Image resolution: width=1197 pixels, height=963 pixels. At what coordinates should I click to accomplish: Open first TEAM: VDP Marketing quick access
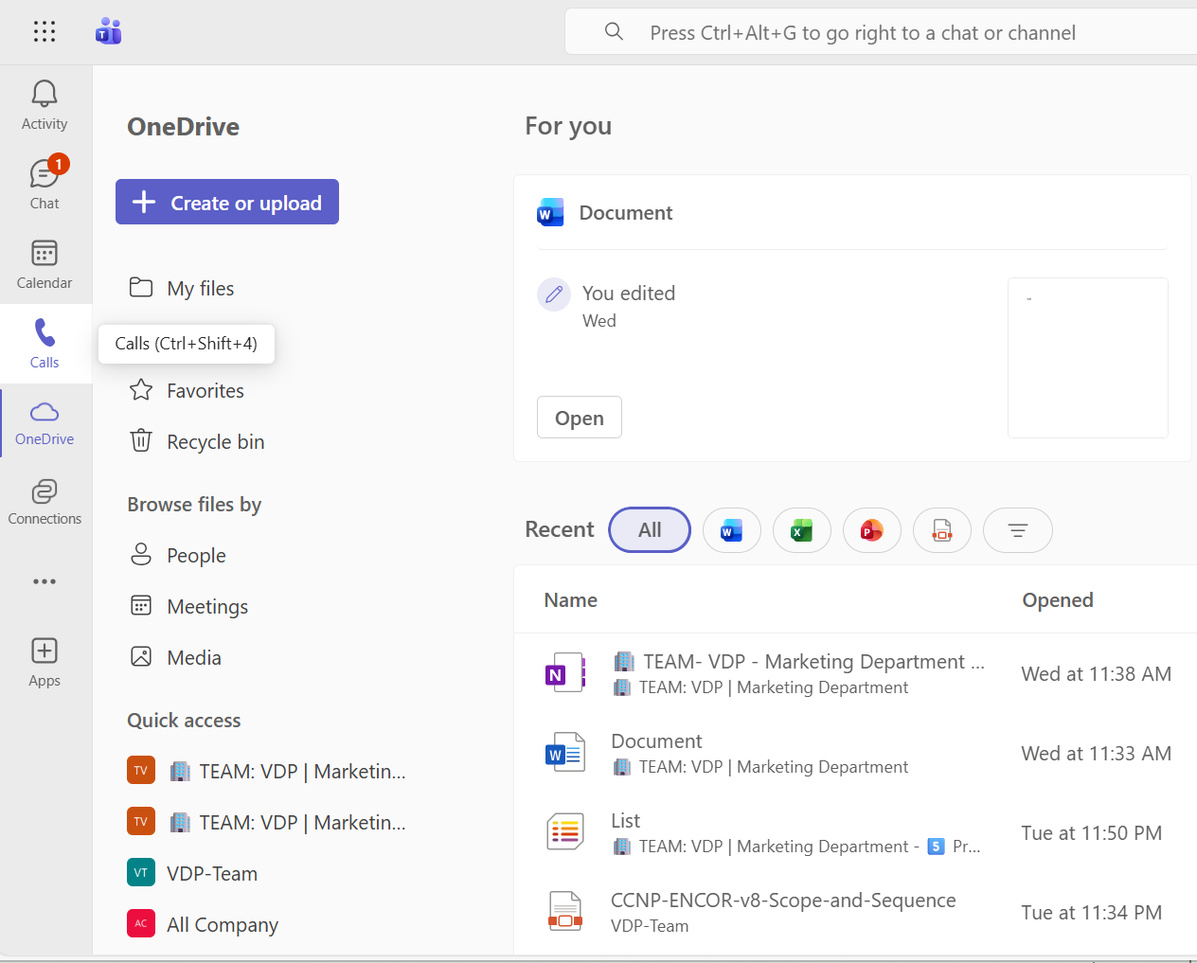pyautogui.click(x=266, y=771)
